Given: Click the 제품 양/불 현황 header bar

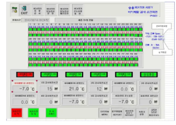Looking at the screenshot, I should (x=85, y=20).
